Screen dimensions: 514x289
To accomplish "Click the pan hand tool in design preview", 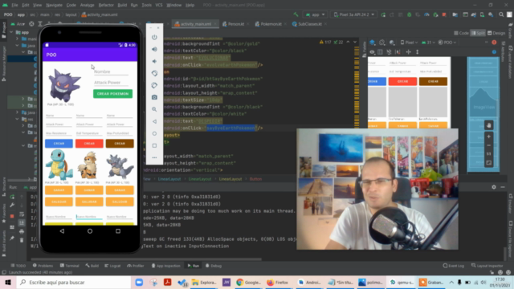I will tap(489, 125).
